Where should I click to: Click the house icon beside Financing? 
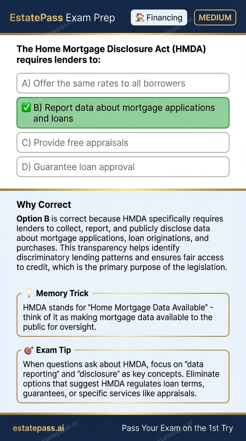pyautogui.click(x=140, y=17)
